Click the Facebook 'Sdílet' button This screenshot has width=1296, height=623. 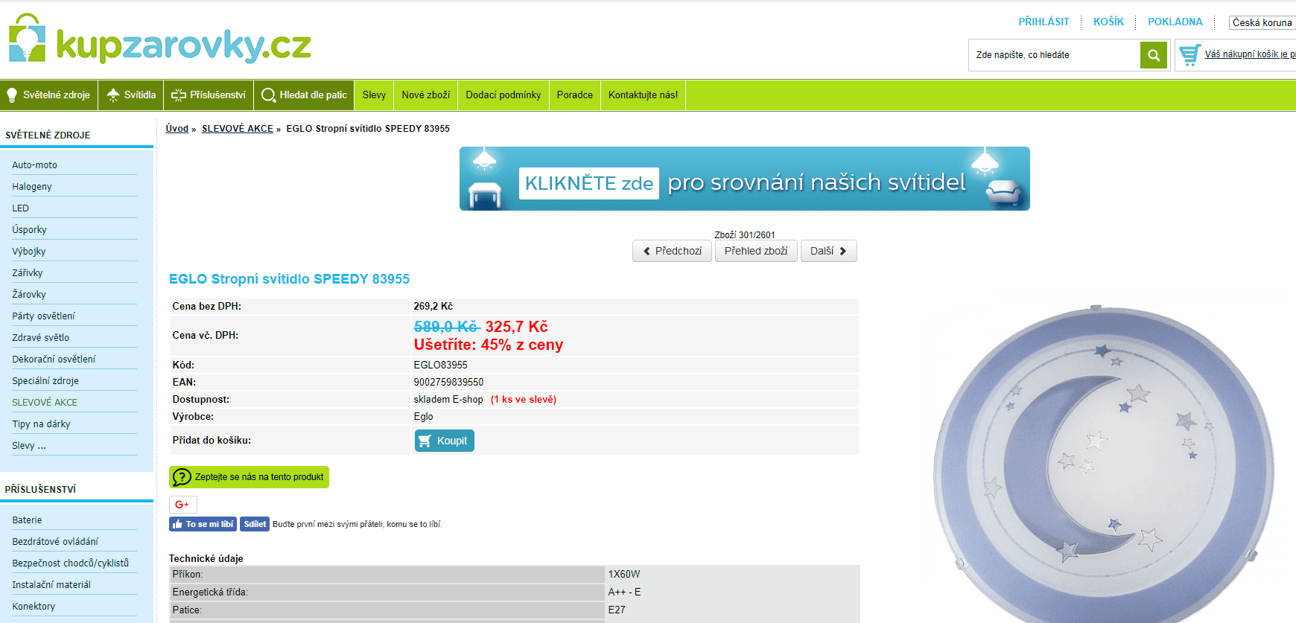[255, 524]
